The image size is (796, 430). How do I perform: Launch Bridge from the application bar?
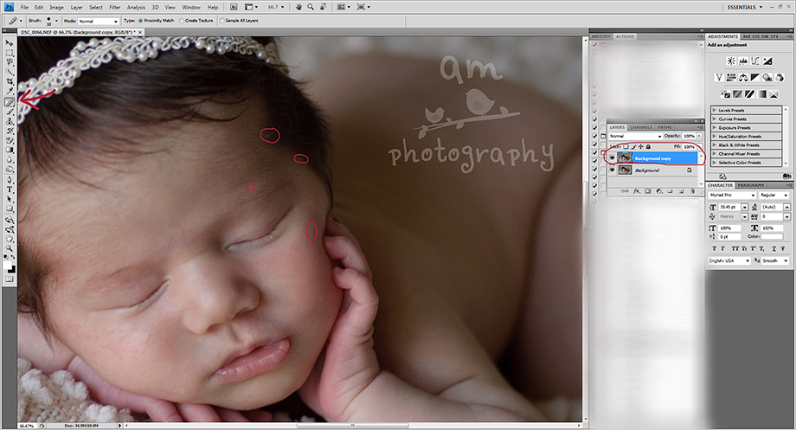pyautogui.click(x=234, y=7)
